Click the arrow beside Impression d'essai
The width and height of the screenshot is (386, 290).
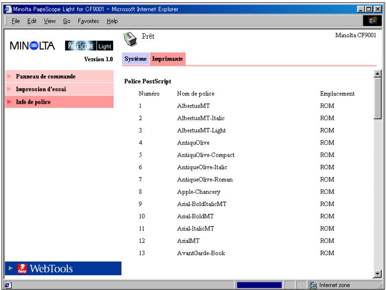point(10,89)
